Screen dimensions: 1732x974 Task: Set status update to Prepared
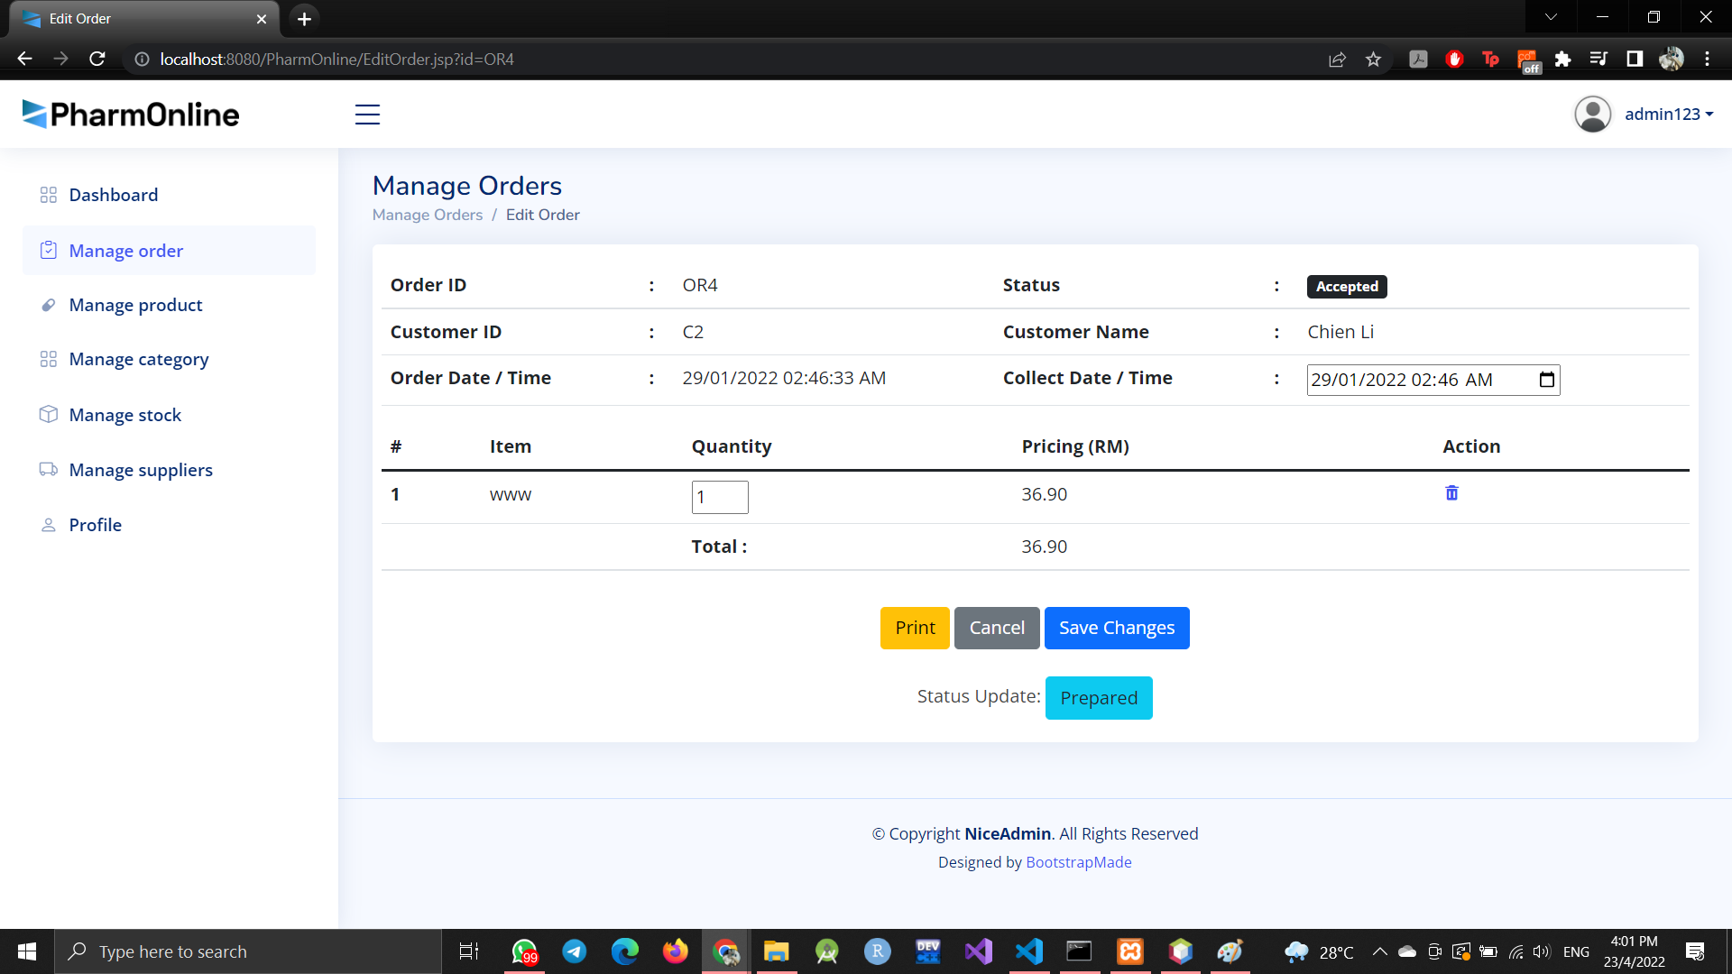coord(1099,698)
